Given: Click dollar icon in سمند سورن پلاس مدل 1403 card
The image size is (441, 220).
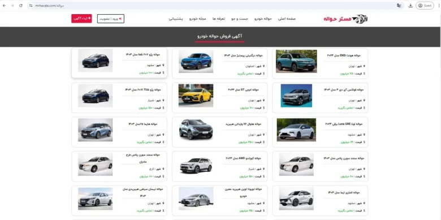Looking at the screenshot, I should (x=364, y=176).
